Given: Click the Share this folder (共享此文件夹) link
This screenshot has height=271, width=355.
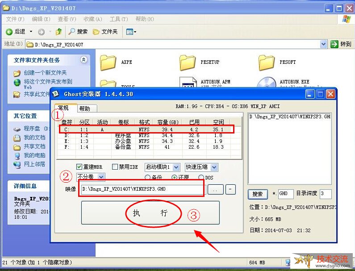Looking at the screenshot, I should 37,94.
